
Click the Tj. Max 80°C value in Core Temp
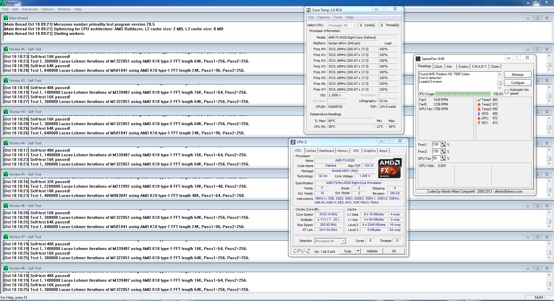(350, 121)
